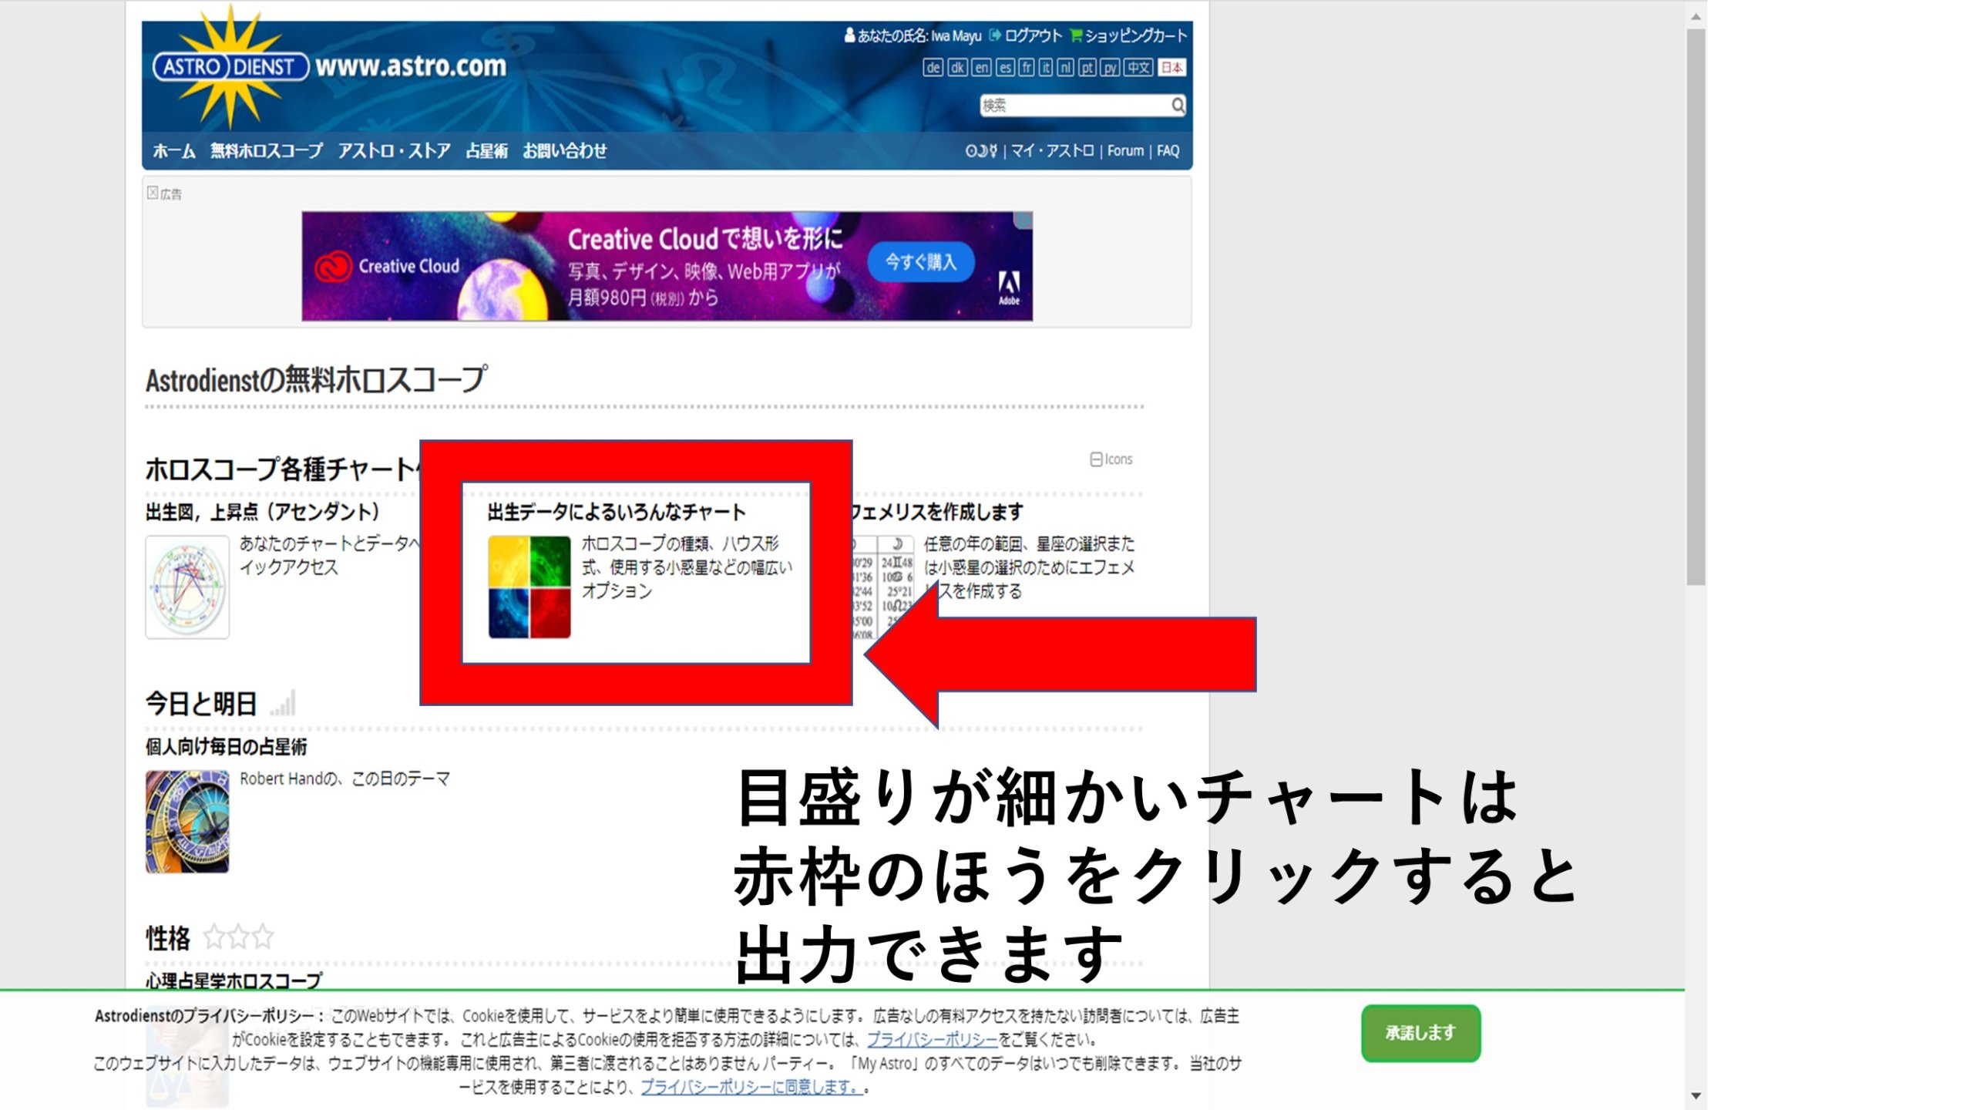Open the 占星術 menu

click(486, 151)
